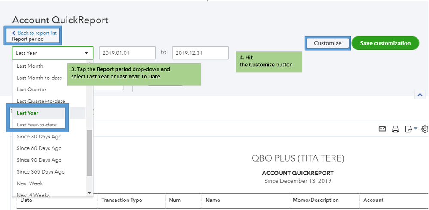Click the print report icon
The image size is (429, 210).
(x=396, y=129)
